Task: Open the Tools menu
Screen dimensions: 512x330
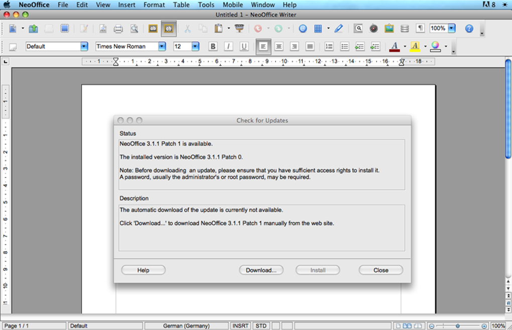Action: [x=206, y=5]
